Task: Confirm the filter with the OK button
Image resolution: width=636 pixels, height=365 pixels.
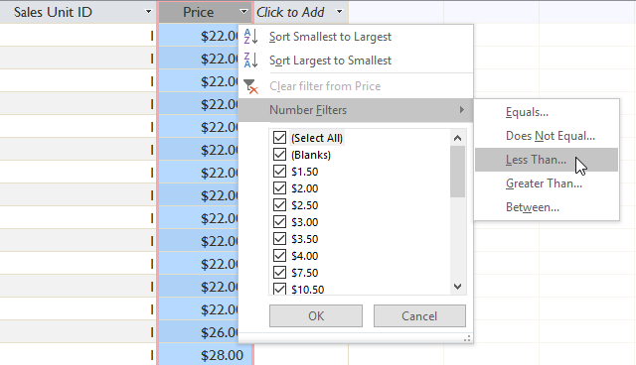Action: click(x=316, y=316)
